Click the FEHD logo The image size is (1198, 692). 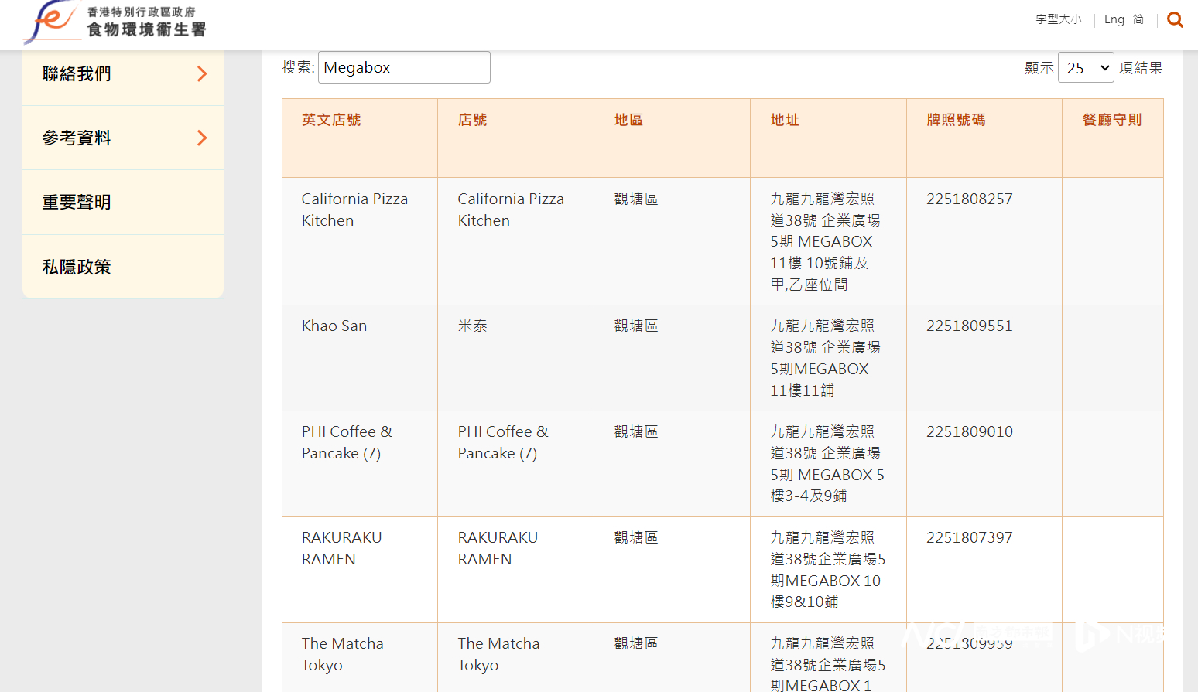(x=115, y=22)
